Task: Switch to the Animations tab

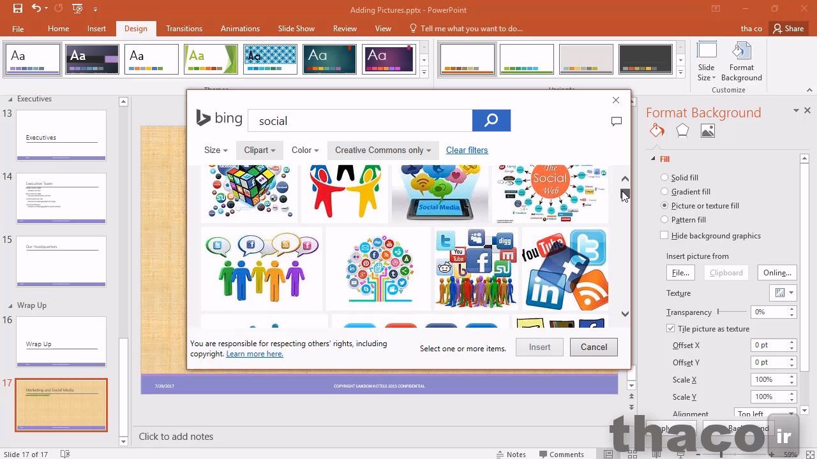Action: (240, 29)
